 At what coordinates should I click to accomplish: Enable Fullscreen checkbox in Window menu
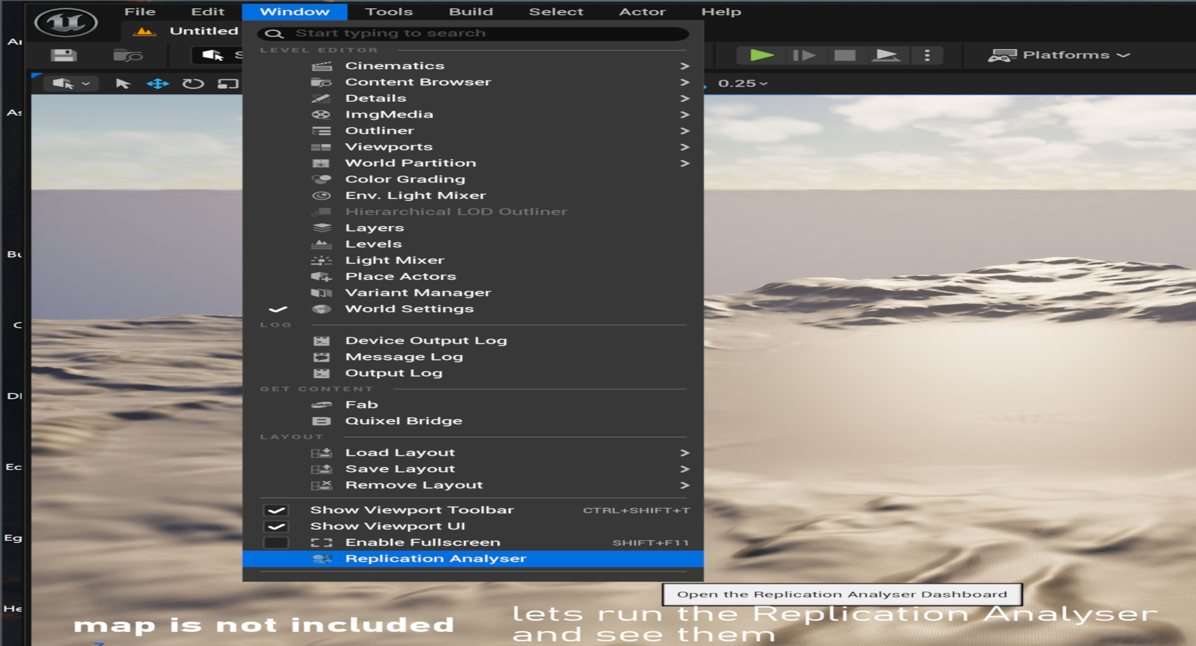point(276,542)
